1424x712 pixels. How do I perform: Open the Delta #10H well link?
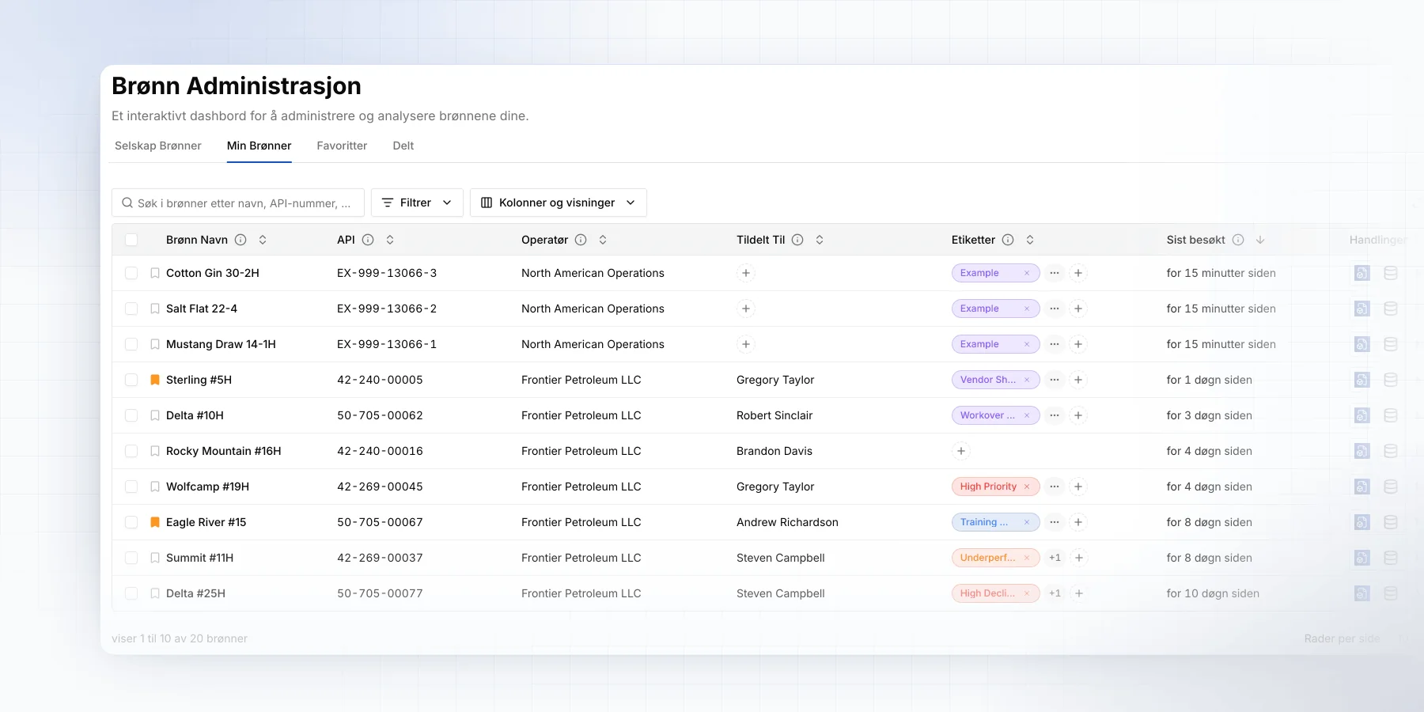pyautogui.click(x=195, y=415)
